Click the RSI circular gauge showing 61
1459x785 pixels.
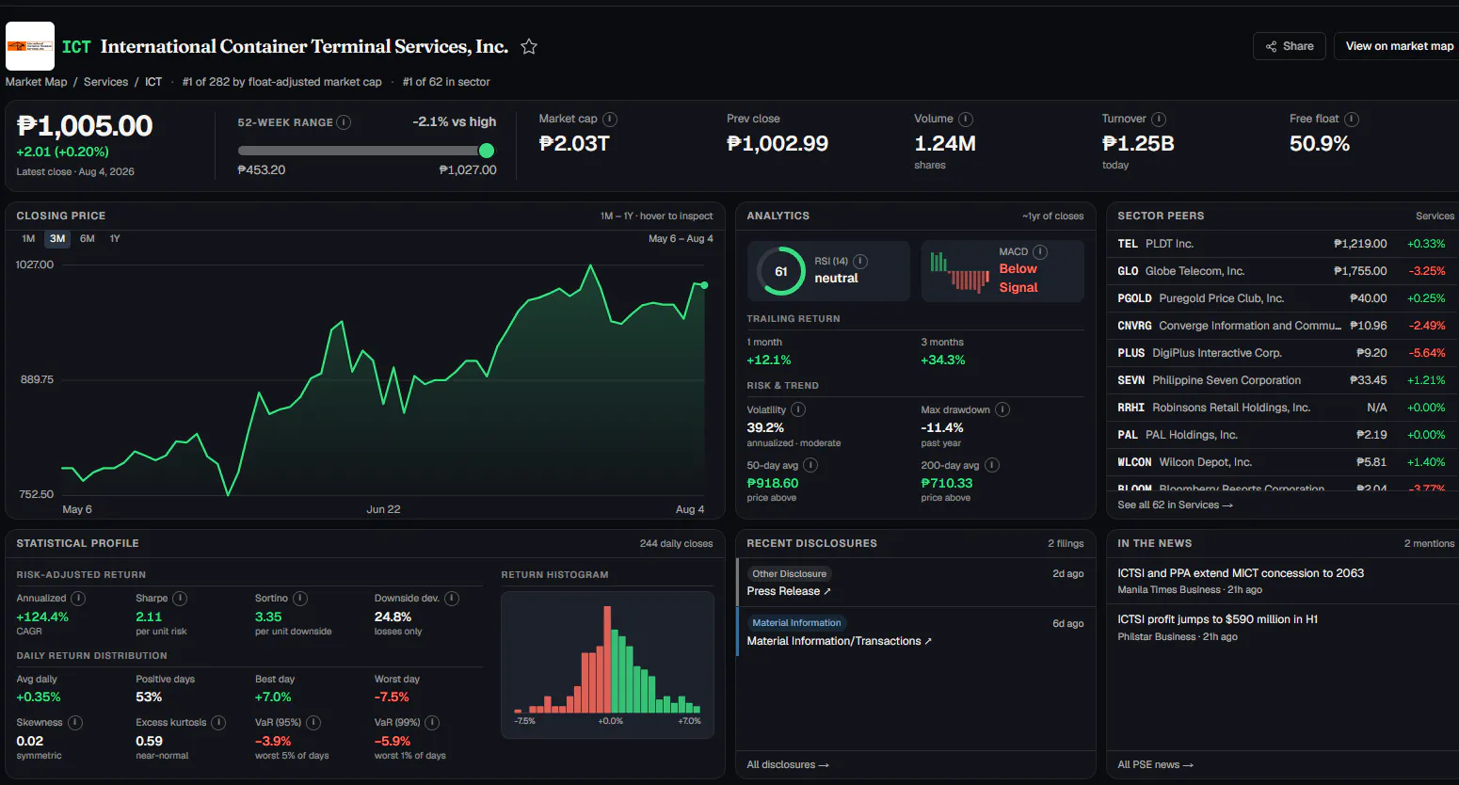781,271
